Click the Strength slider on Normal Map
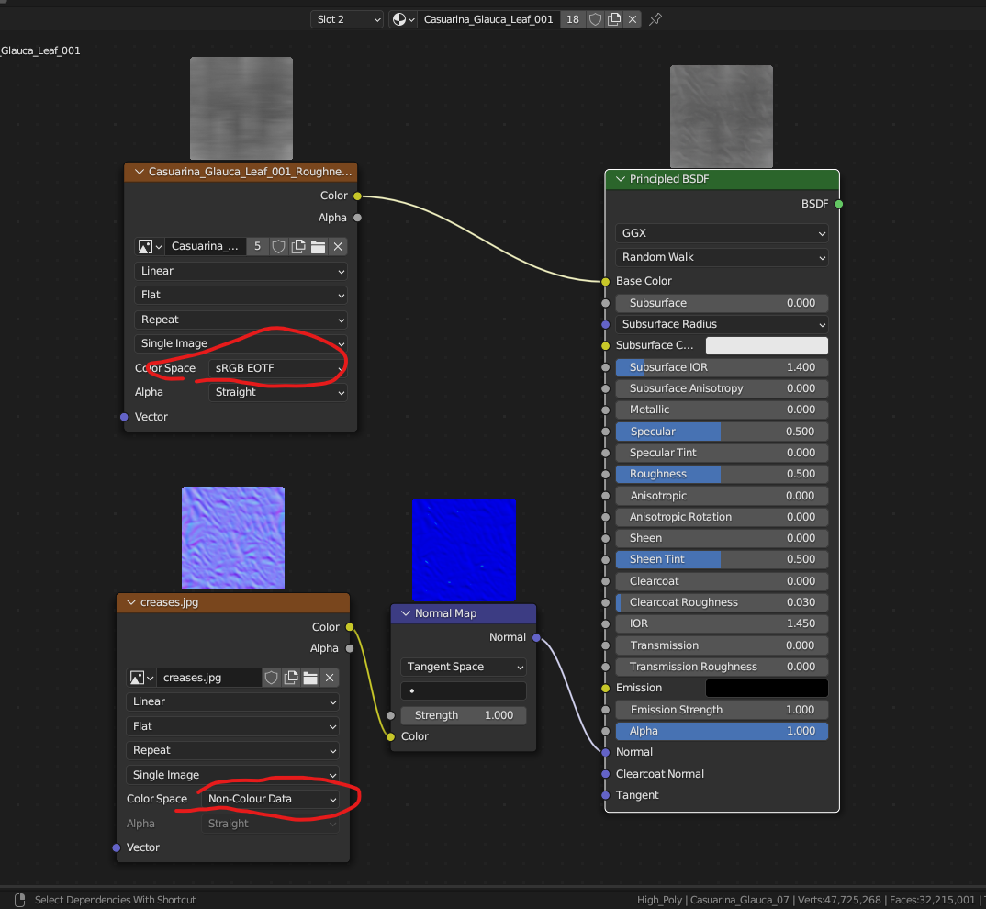 coord(464,715)
